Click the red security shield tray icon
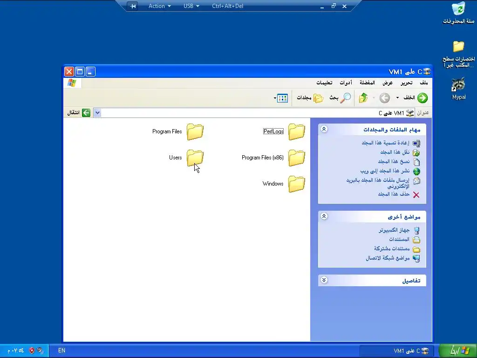The image size is (477, 358). point(32,351)
